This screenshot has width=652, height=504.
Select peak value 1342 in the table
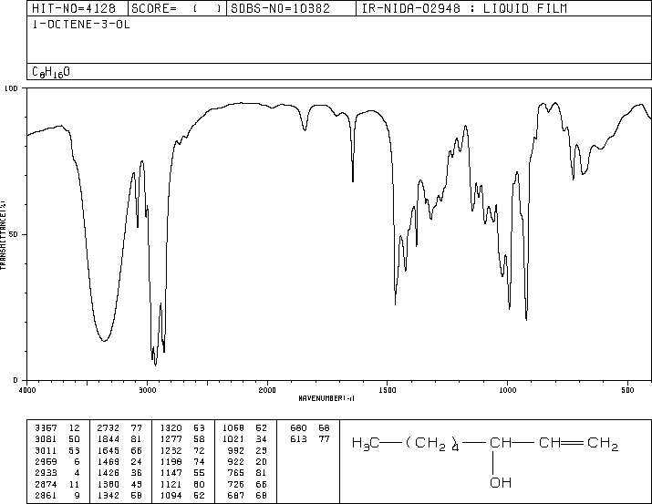(x=109, y=496)
